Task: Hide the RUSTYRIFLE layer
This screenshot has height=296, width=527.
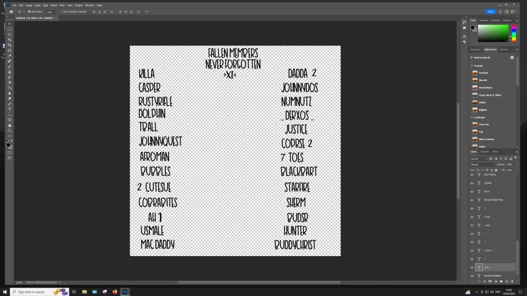Action: tap(472, 175)
